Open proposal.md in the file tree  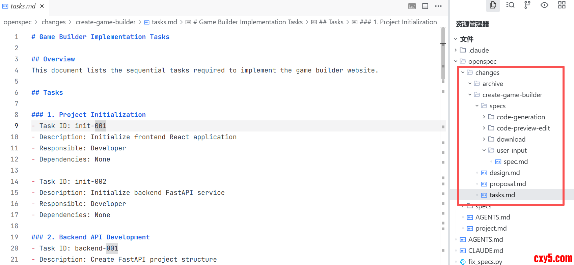pos(508,184)
